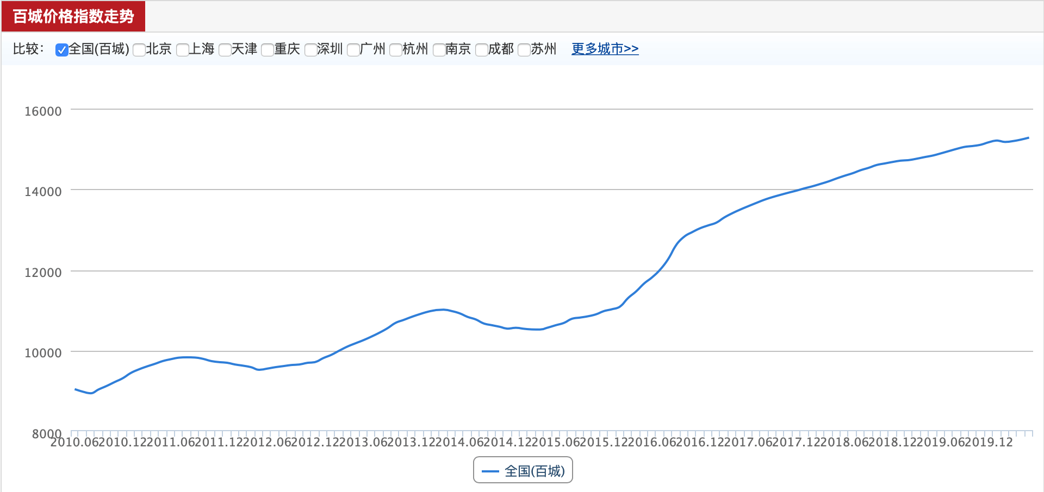Image resolution: width=1044 pixels, height=492 pixels.
Task: Enable the 重庆 city checkbox
Action: coord(267,50)
